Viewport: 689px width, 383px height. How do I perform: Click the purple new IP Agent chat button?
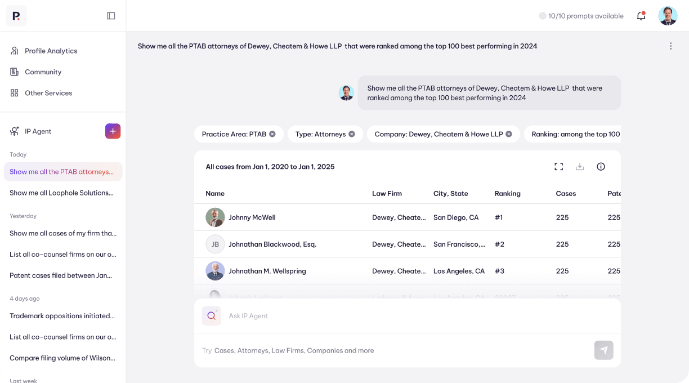point(113,131)
